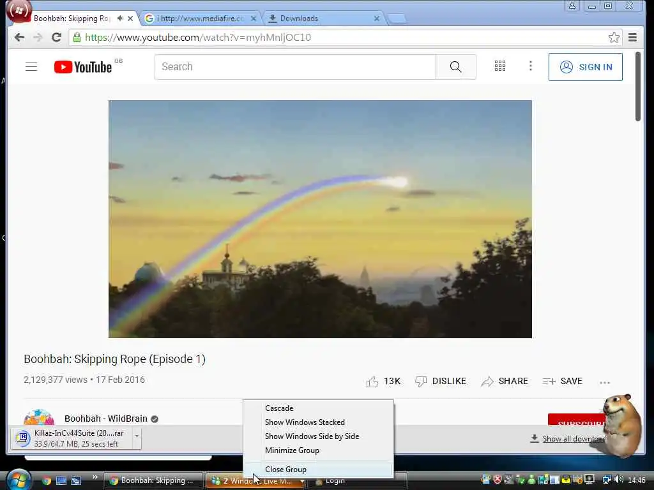Click the YouTube search magnifier button
Image resolution: width=654 pixels, height=490 pixels.
click(455, 66)
